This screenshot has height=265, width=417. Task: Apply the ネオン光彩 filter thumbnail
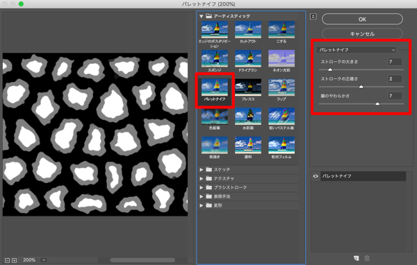click(x=281, y=58)
